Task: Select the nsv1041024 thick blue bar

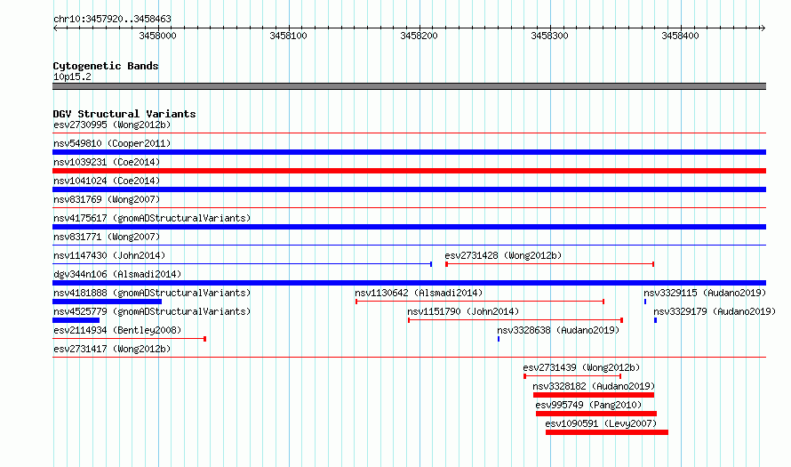Action: (x=409, y=189)
